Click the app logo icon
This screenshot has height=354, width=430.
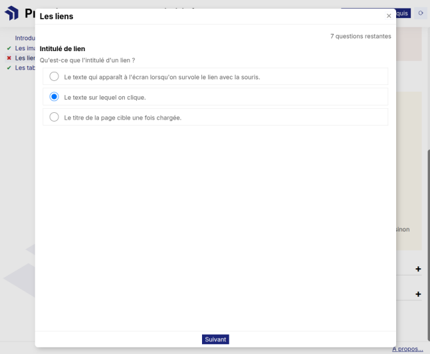coord(11,13)
